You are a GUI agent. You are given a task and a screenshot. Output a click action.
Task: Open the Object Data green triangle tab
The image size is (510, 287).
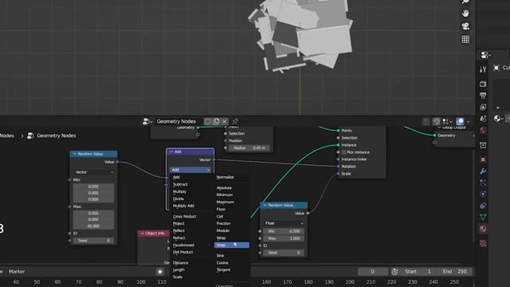pos(483,217)
